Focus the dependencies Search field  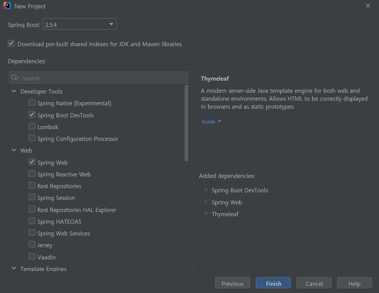tap(99, 78)
